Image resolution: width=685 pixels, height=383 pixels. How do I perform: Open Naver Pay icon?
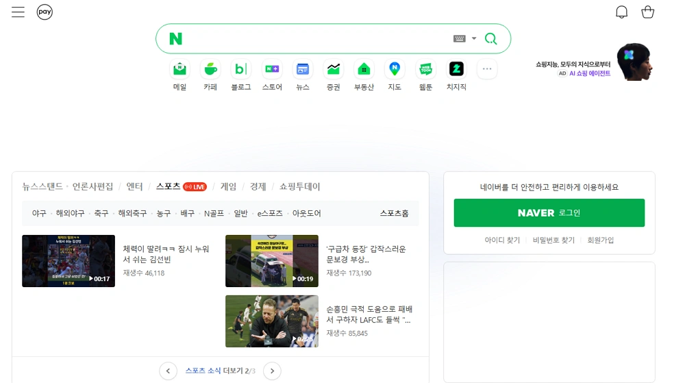coord(45,12)
